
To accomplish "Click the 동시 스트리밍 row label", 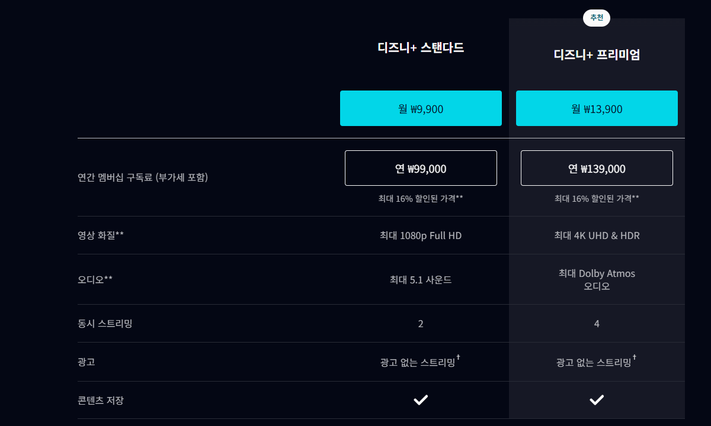I will coord(105,324).
